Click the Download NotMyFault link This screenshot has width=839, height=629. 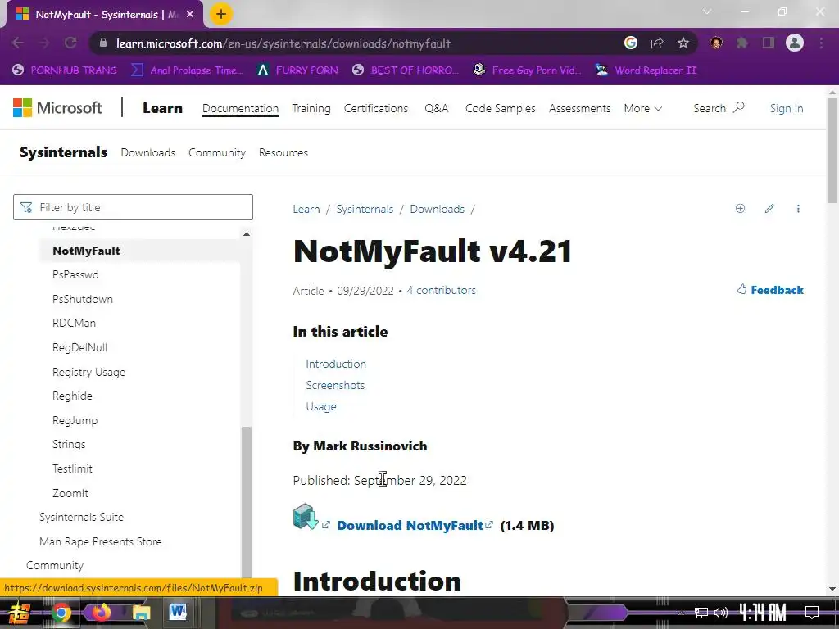[410, 525]
